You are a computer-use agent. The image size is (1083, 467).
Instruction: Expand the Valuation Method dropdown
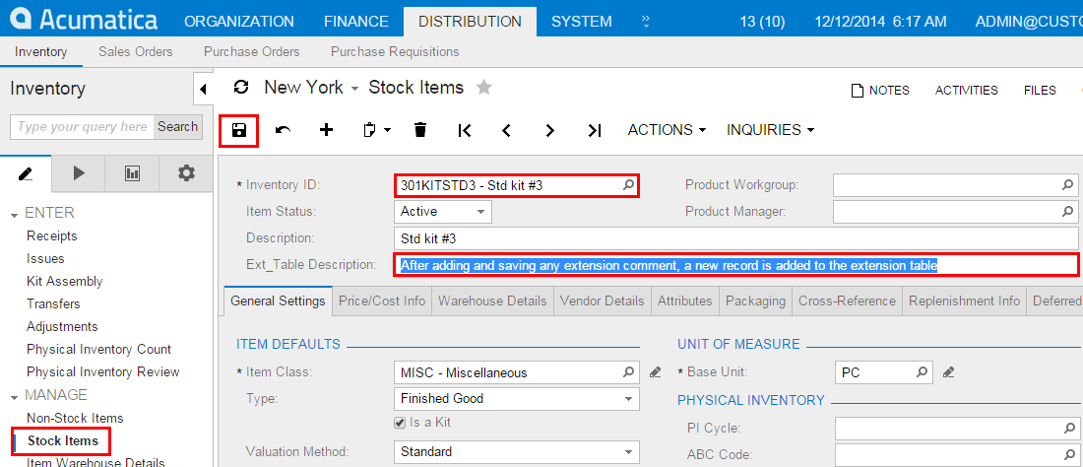tap(628, 452)
